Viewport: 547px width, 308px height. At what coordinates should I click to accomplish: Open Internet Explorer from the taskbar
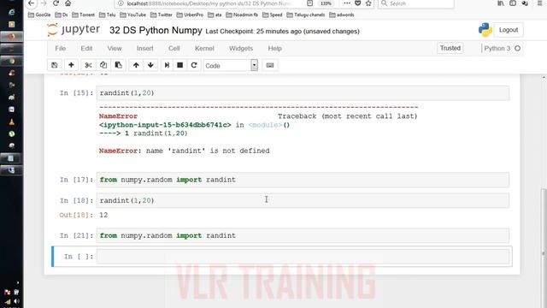tap(11, 12)
